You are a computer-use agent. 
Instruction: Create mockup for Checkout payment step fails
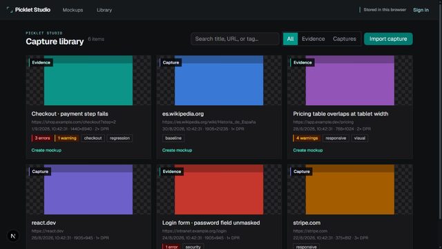[46, 150]
